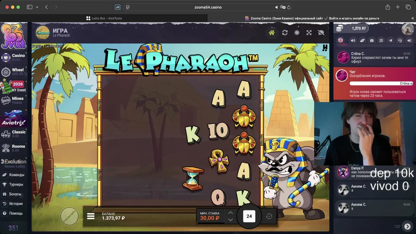Image resolution: width=416 pixels, height=234 pixels.
Task: Open the gift box icon
Action: [x=372, y=40]
